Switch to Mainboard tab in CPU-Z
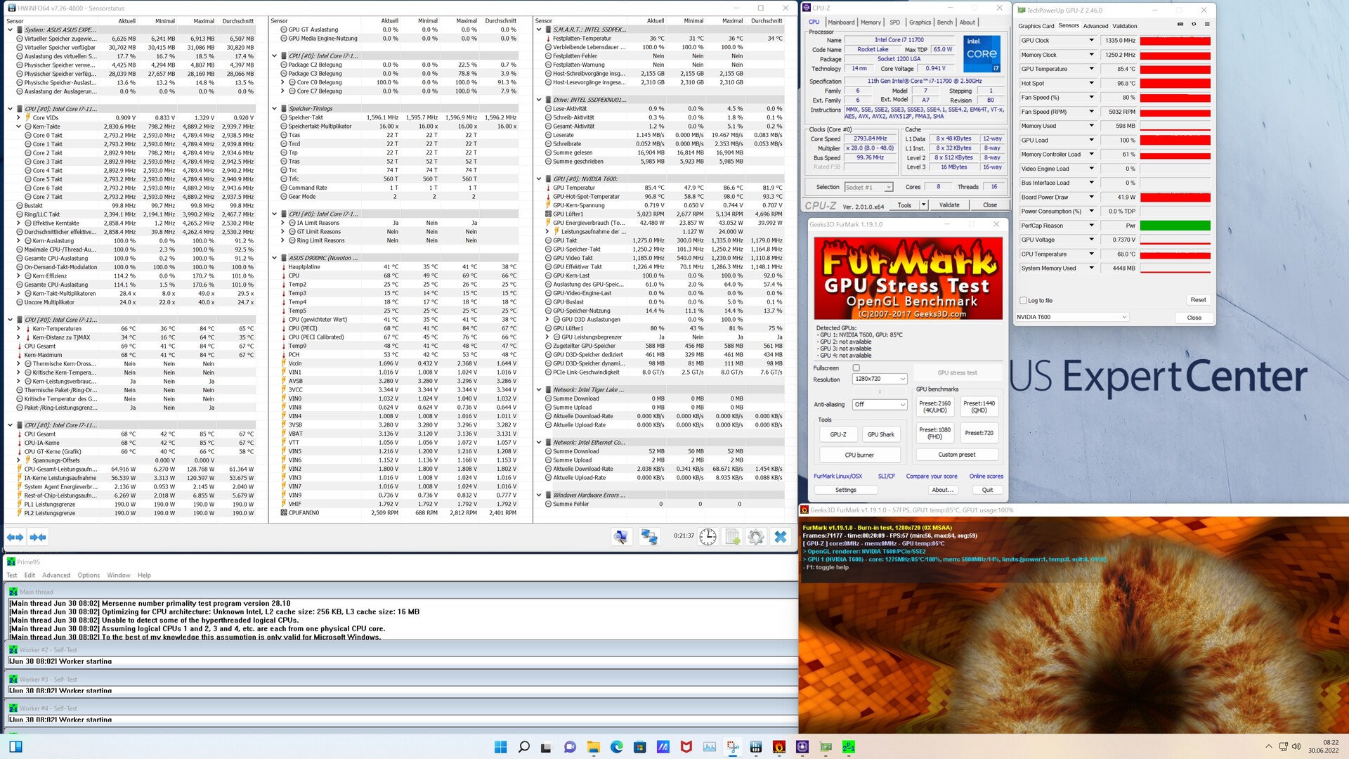Screen dimensions: 1349x759 [841, 22]
